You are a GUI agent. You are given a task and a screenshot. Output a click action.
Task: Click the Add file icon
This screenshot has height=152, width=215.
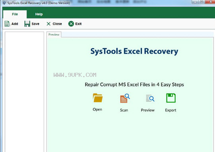(7, 24)
